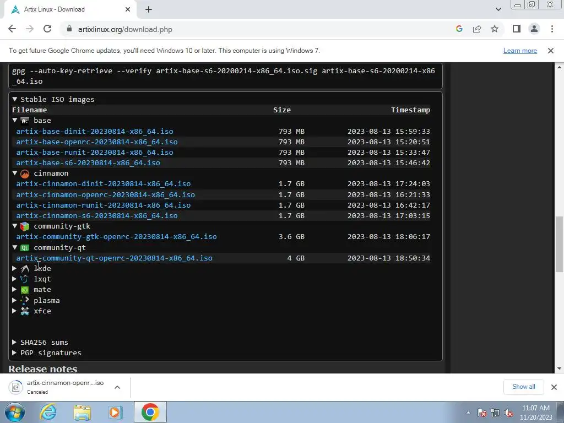Image resolution: width=564 pixels, height=423 pixels.
Task: Expand the plasma category
Action: pyautogui.click(x=14, y=300)
